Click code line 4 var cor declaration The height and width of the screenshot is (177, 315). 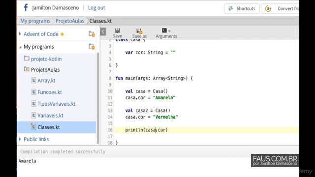click(150, 53)
